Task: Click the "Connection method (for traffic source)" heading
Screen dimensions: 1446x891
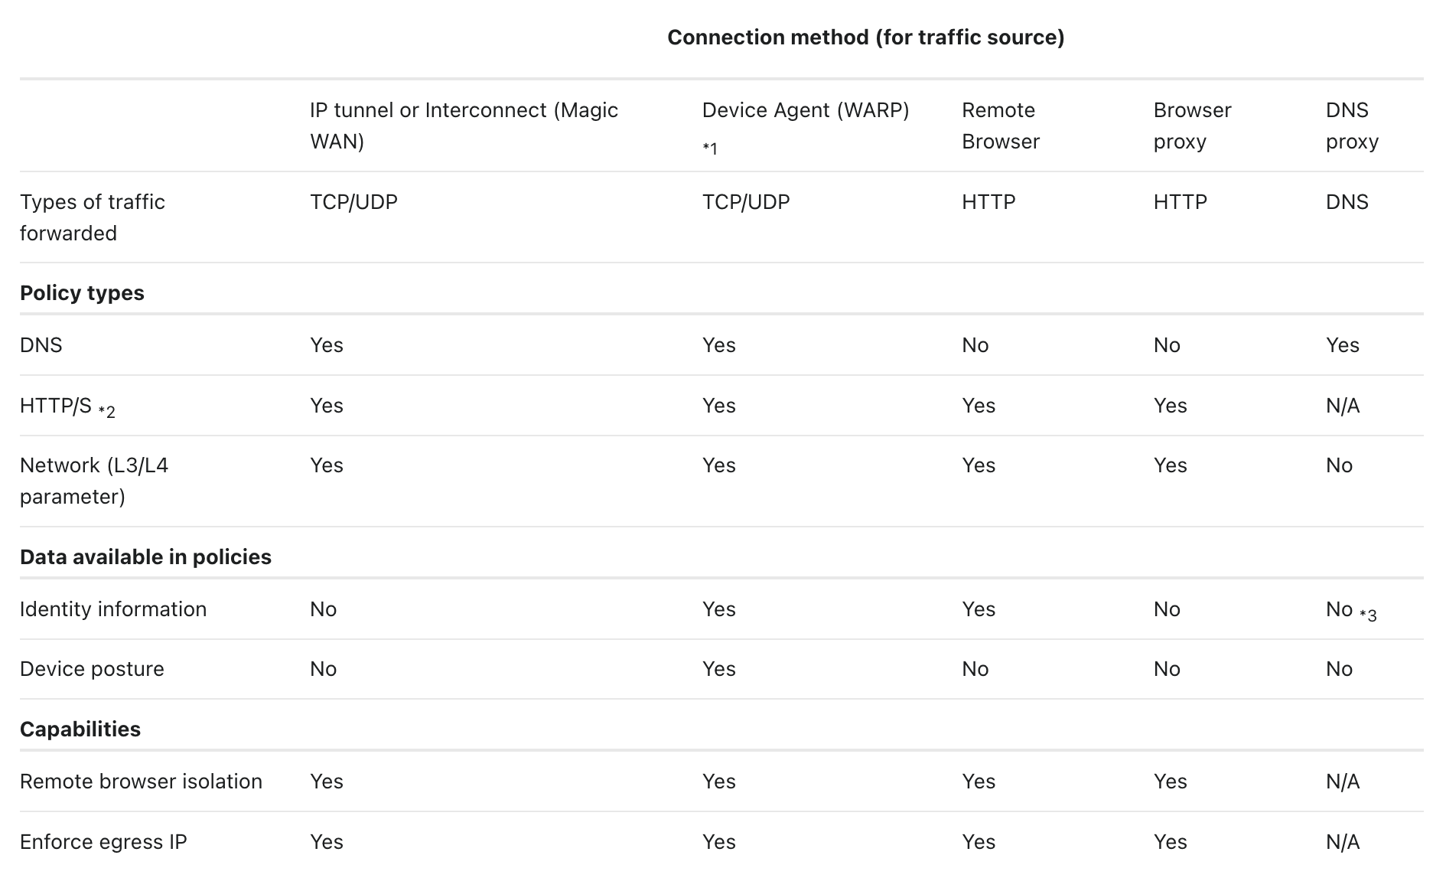Action: [865, 38]
